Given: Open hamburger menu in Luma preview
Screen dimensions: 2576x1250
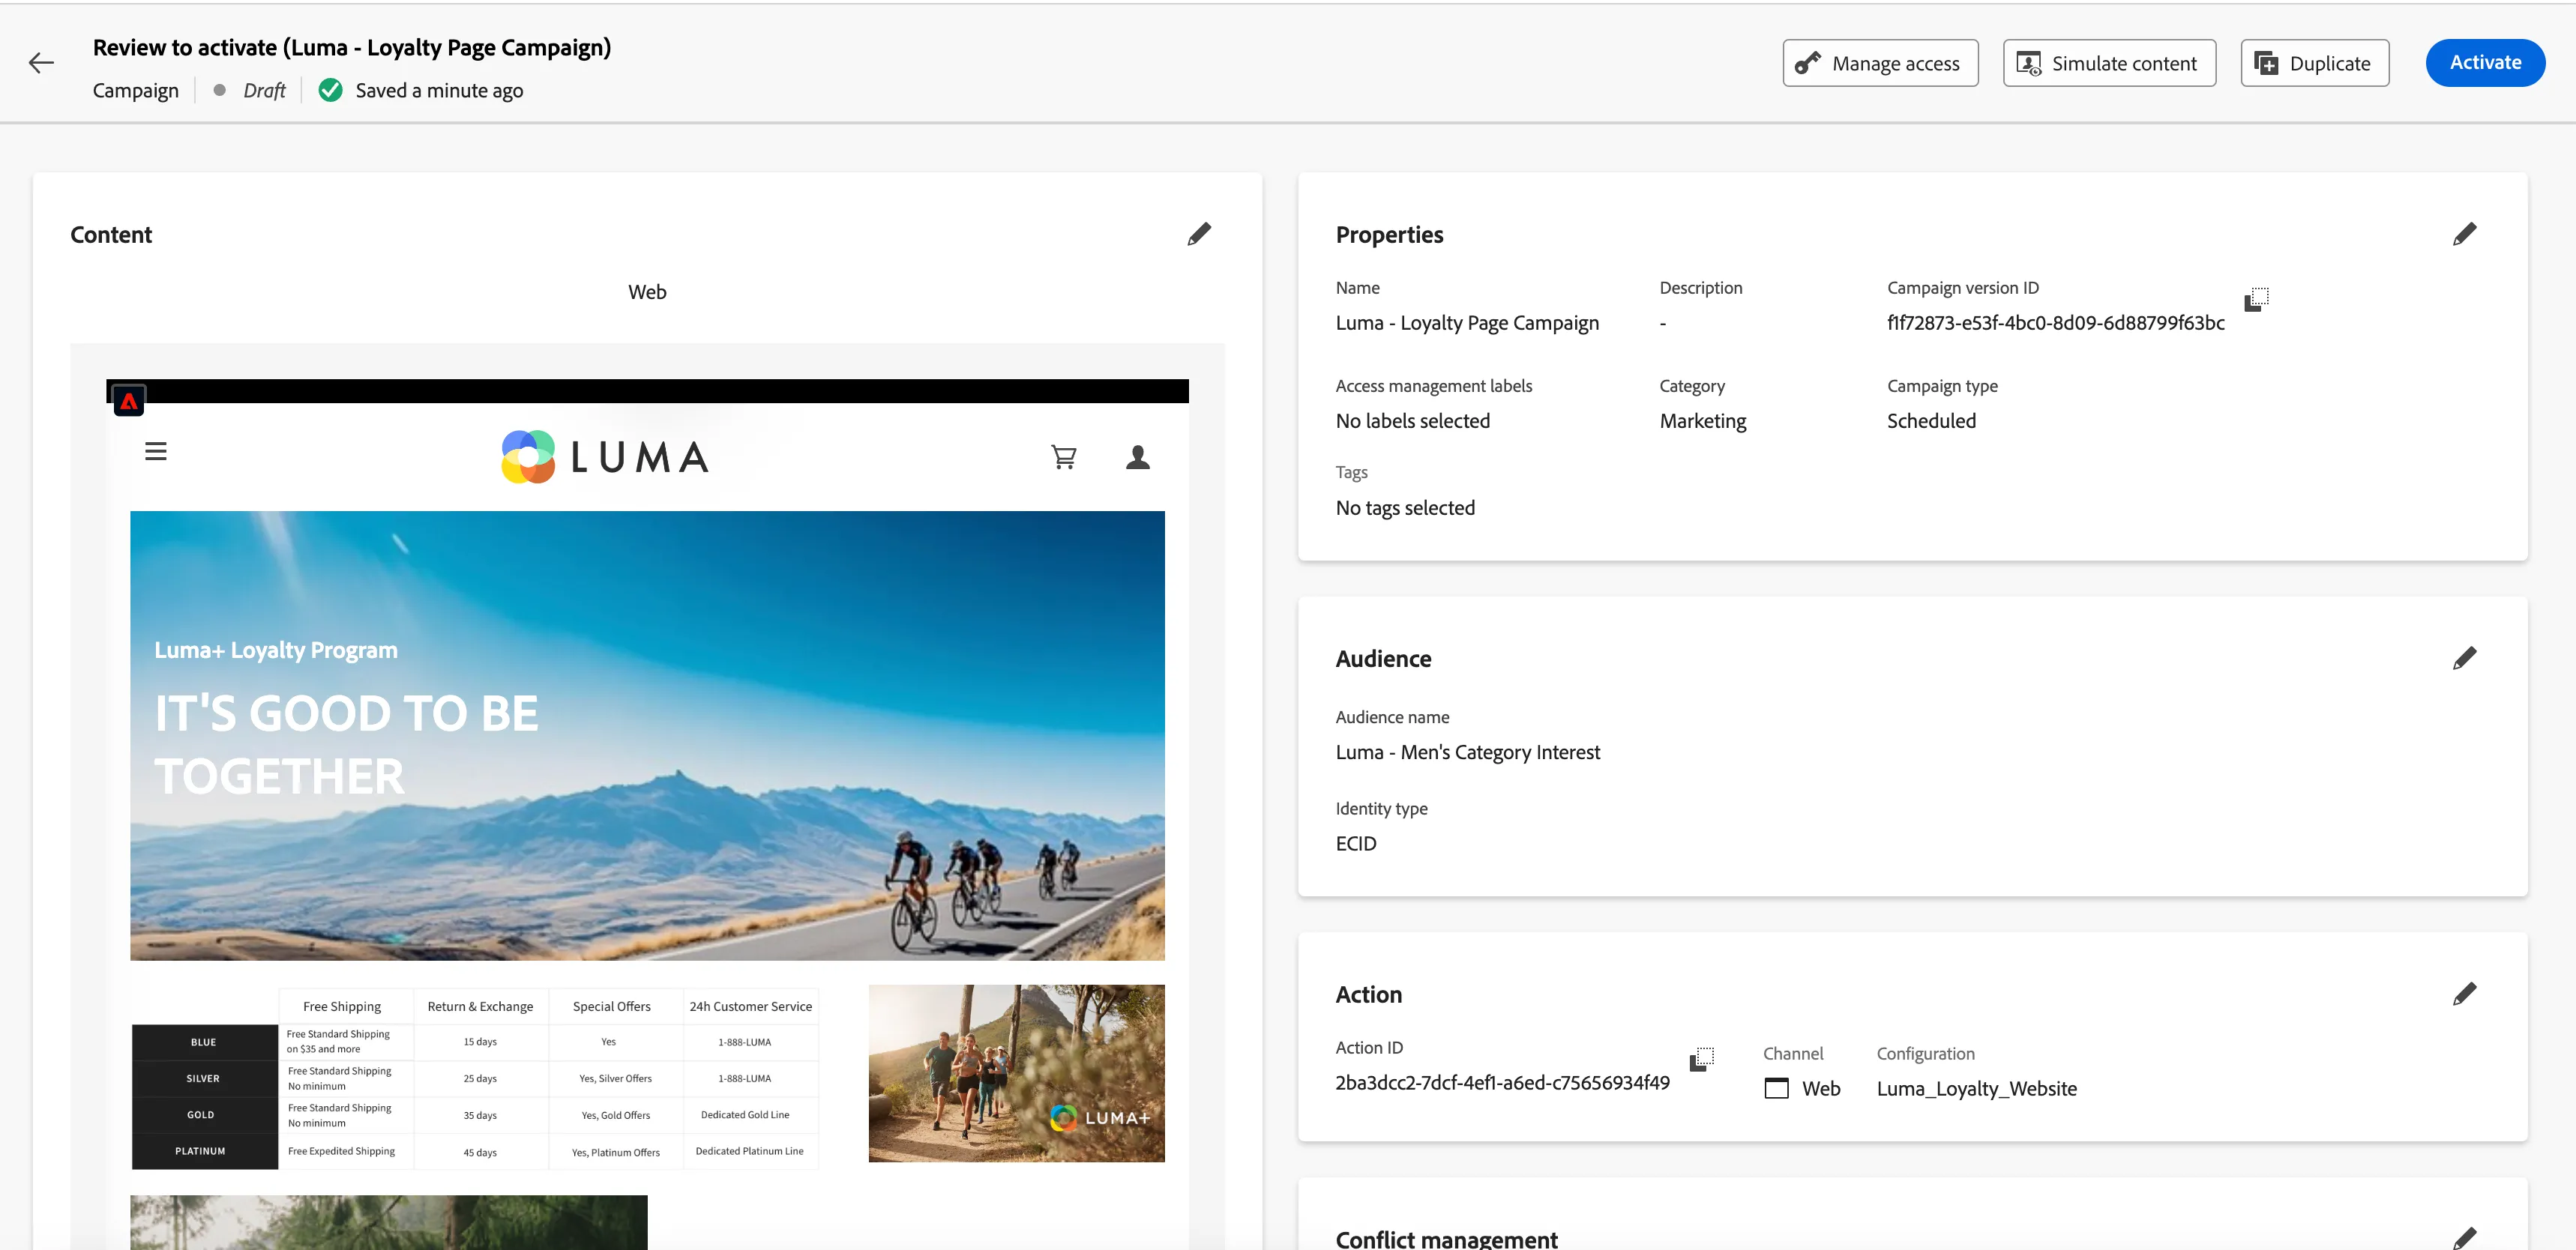Looking at the screenshot, I should coord(156,452).
